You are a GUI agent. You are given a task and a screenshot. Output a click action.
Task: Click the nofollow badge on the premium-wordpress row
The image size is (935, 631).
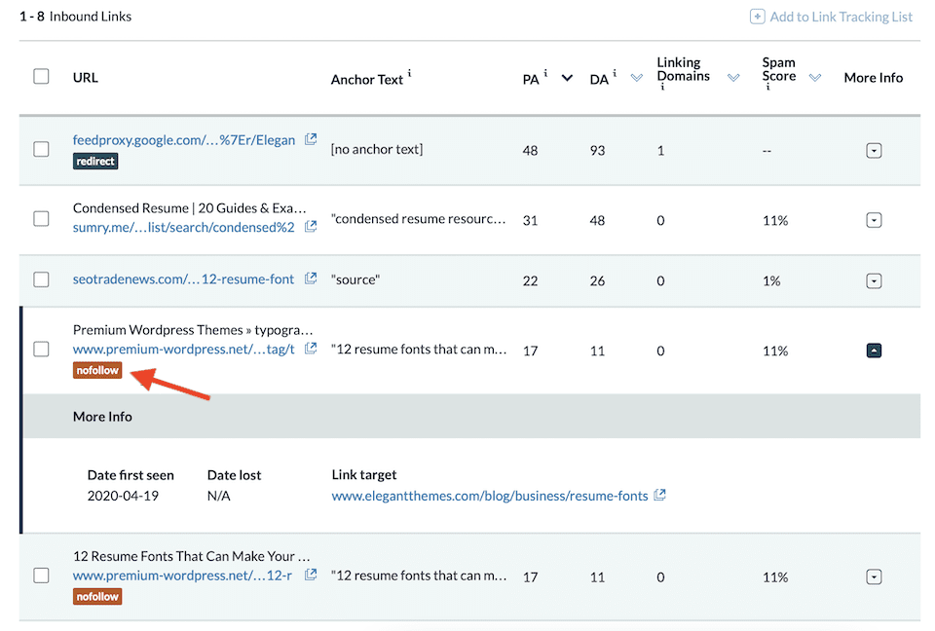(x=96, y=370)
